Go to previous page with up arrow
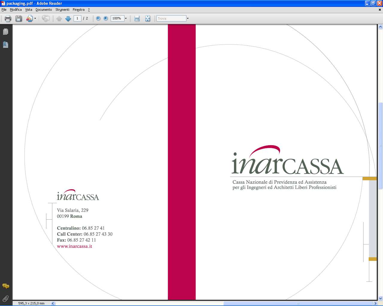This screenshot has height=306, width=383. click(x=59, y=19)
